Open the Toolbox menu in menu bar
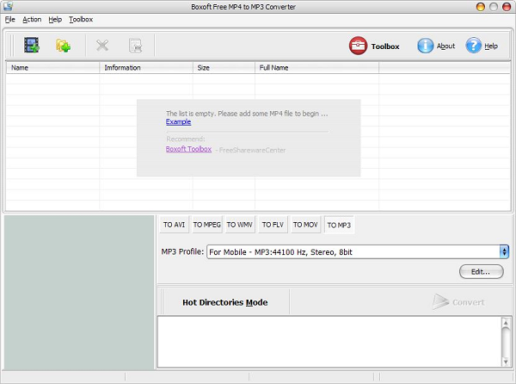 tap(81, 20)
